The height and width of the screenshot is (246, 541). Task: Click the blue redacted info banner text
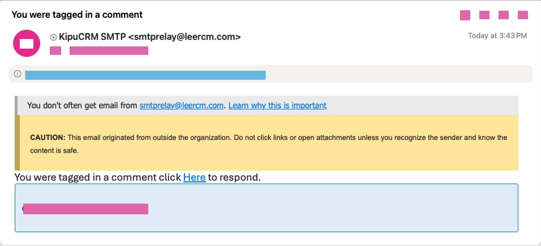click(145, 75)
